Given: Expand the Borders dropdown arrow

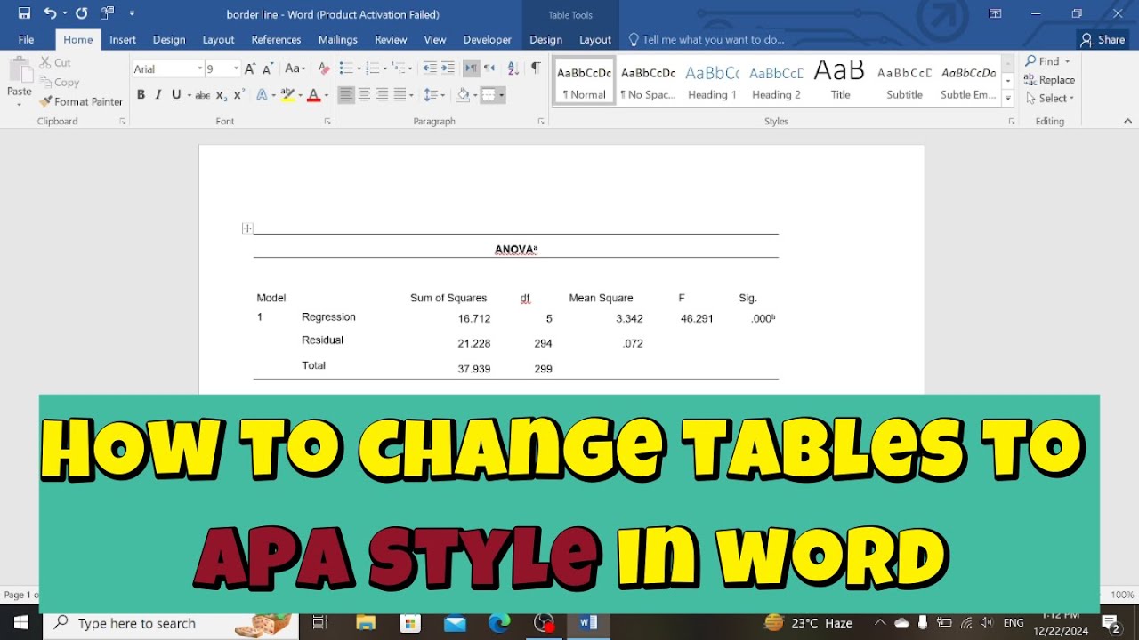Looking at the screenshot, I should (x=502, y=95).
